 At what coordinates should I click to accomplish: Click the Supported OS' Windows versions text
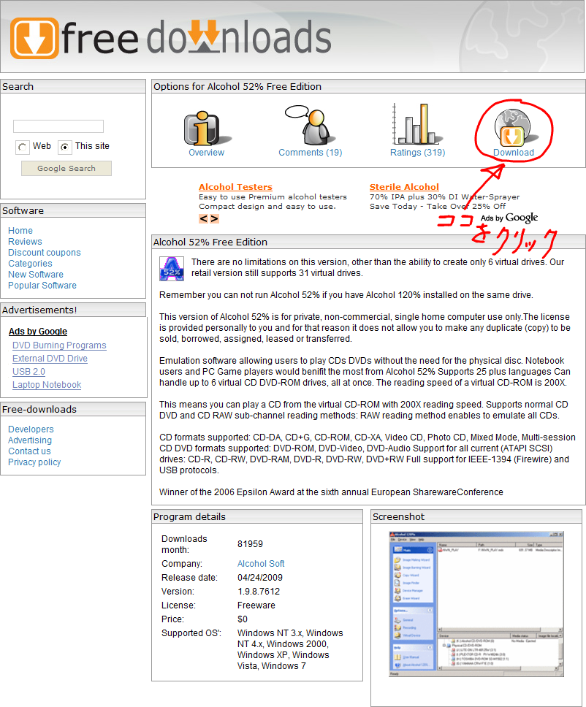coord(290,649)
